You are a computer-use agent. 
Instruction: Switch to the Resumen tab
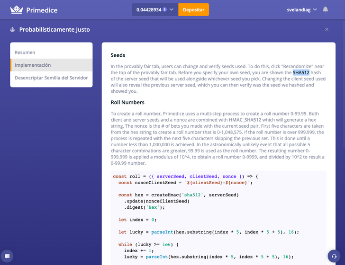click(51, 53)
